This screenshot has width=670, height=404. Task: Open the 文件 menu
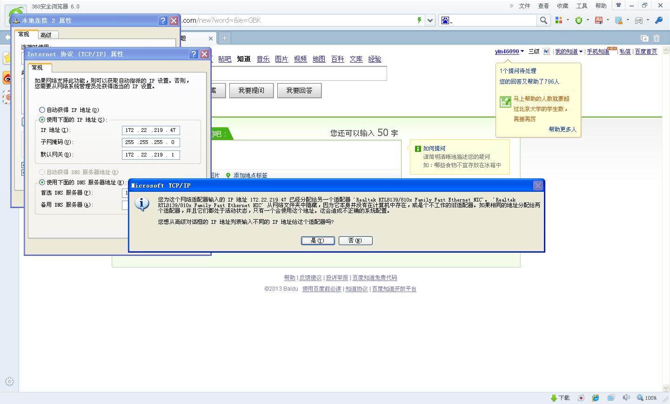pos(524,6)
